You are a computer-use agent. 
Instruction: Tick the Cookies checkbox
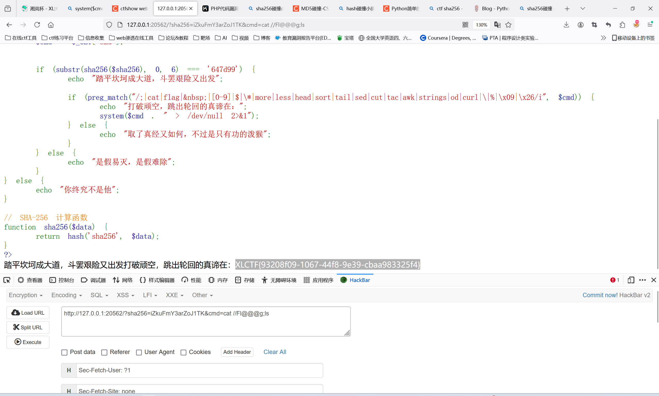[183, 352]
